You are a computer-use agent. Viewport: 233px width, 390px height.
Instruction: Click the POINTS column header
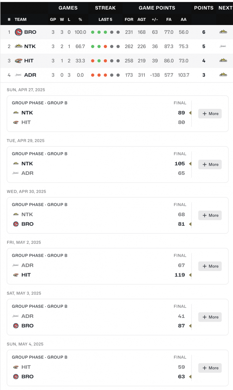tap(204, 8)
